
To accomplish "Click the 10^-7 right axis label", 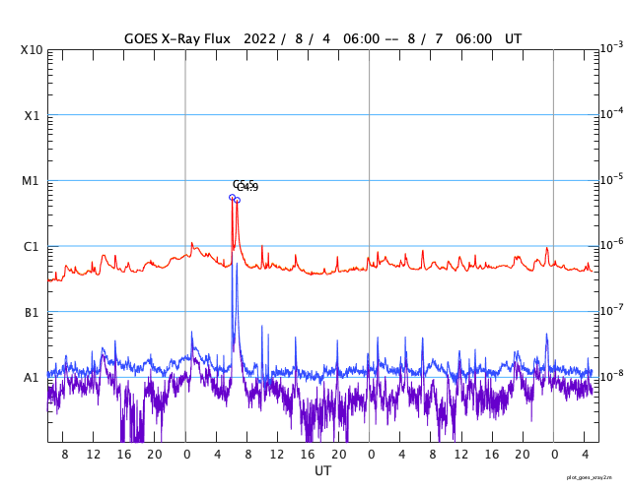I will [611, 310].
